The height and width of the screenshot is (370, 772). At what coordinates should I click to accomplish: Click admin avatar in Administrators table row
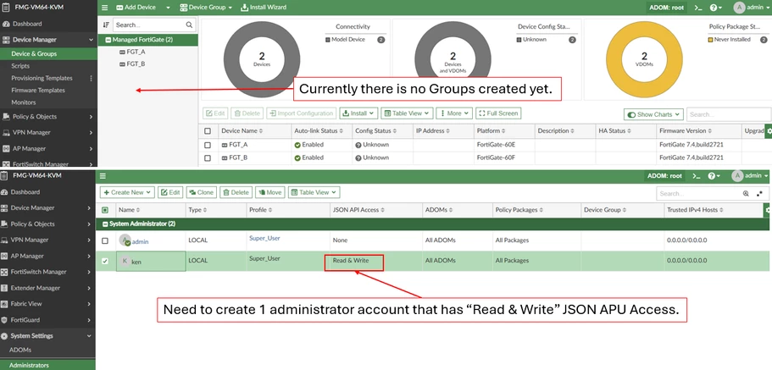click(x=125, y=240)
